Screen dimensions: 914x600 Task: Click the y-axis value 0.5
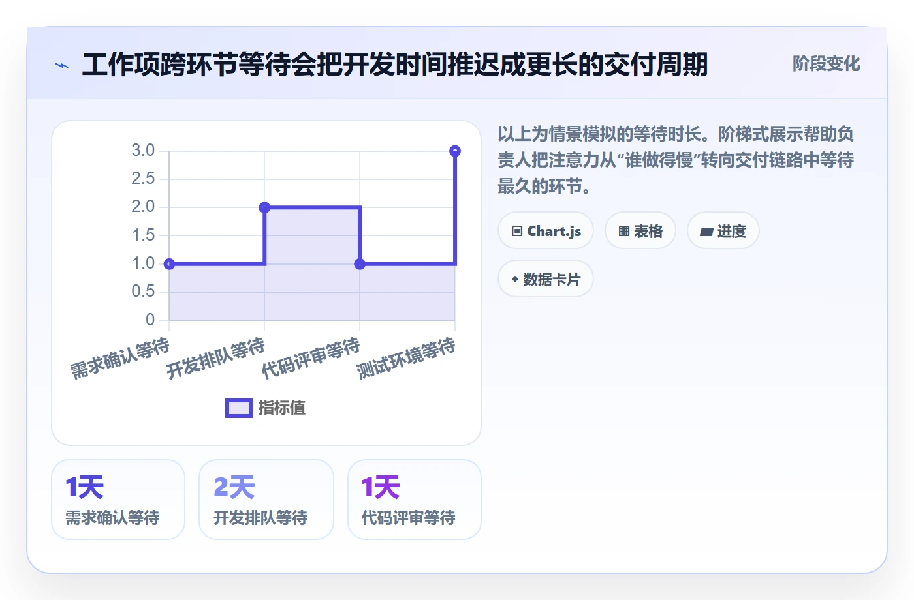pos(143,291)
